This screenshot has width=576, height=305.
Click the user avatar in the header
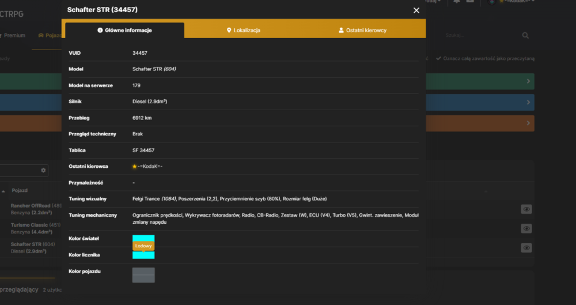click(x=492, y=2)
